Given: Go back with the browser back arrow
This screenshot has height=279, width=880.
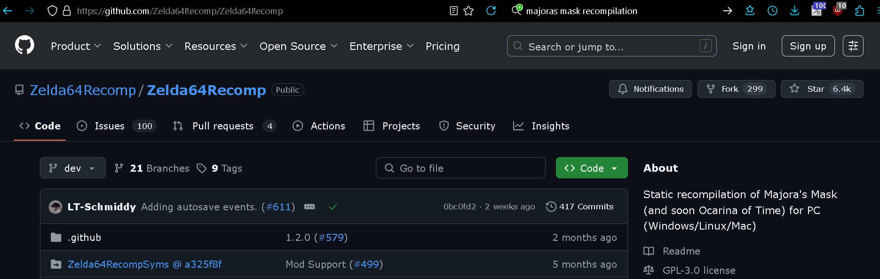Looking at the screenshot, I should pyautogui.click(x=8, y=10).
